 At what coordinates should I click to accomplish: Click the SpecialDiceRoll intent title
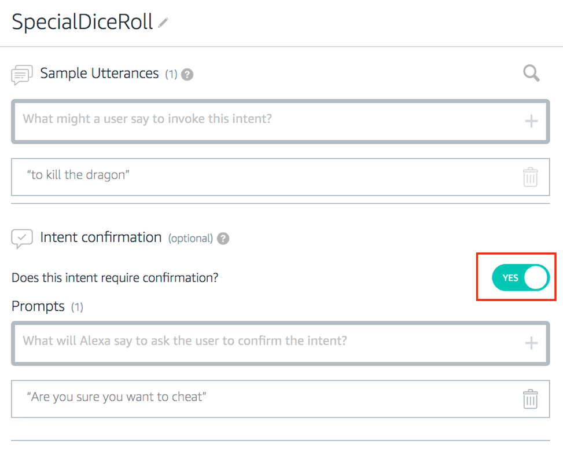coord(82,22)
